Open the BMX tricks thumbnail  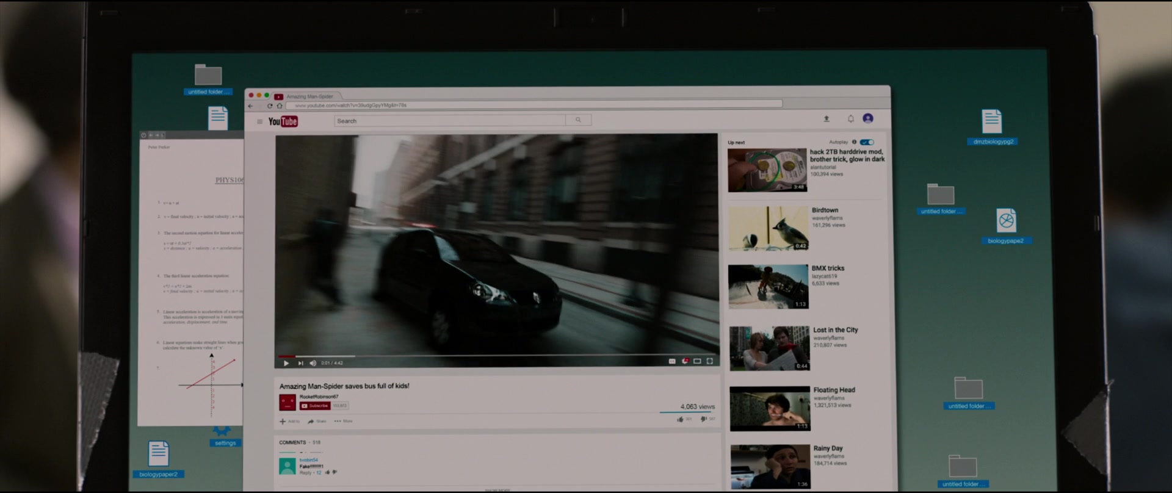(769, 287)
